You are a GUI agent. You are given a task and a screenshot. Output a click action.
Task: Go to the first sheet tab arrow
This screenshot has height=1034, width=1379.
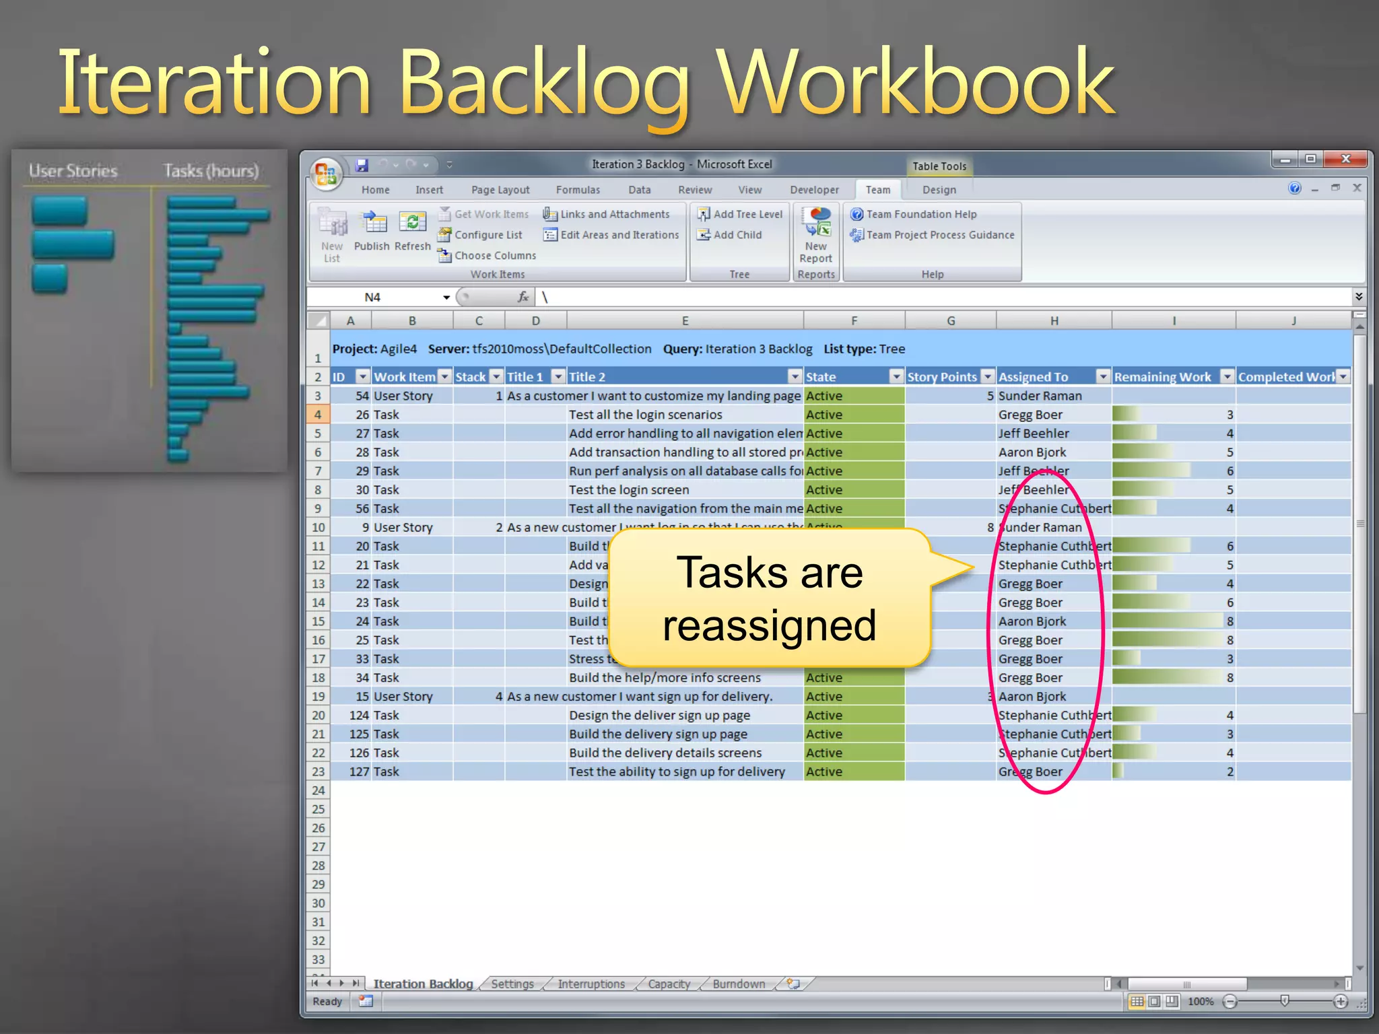tap(314, 984)
